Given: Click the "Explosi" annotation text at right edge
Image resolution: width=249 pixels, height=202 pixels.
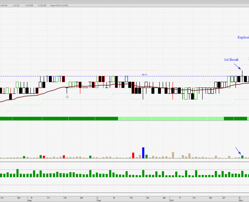Looking at the screenshot, I should pos(243,38).
